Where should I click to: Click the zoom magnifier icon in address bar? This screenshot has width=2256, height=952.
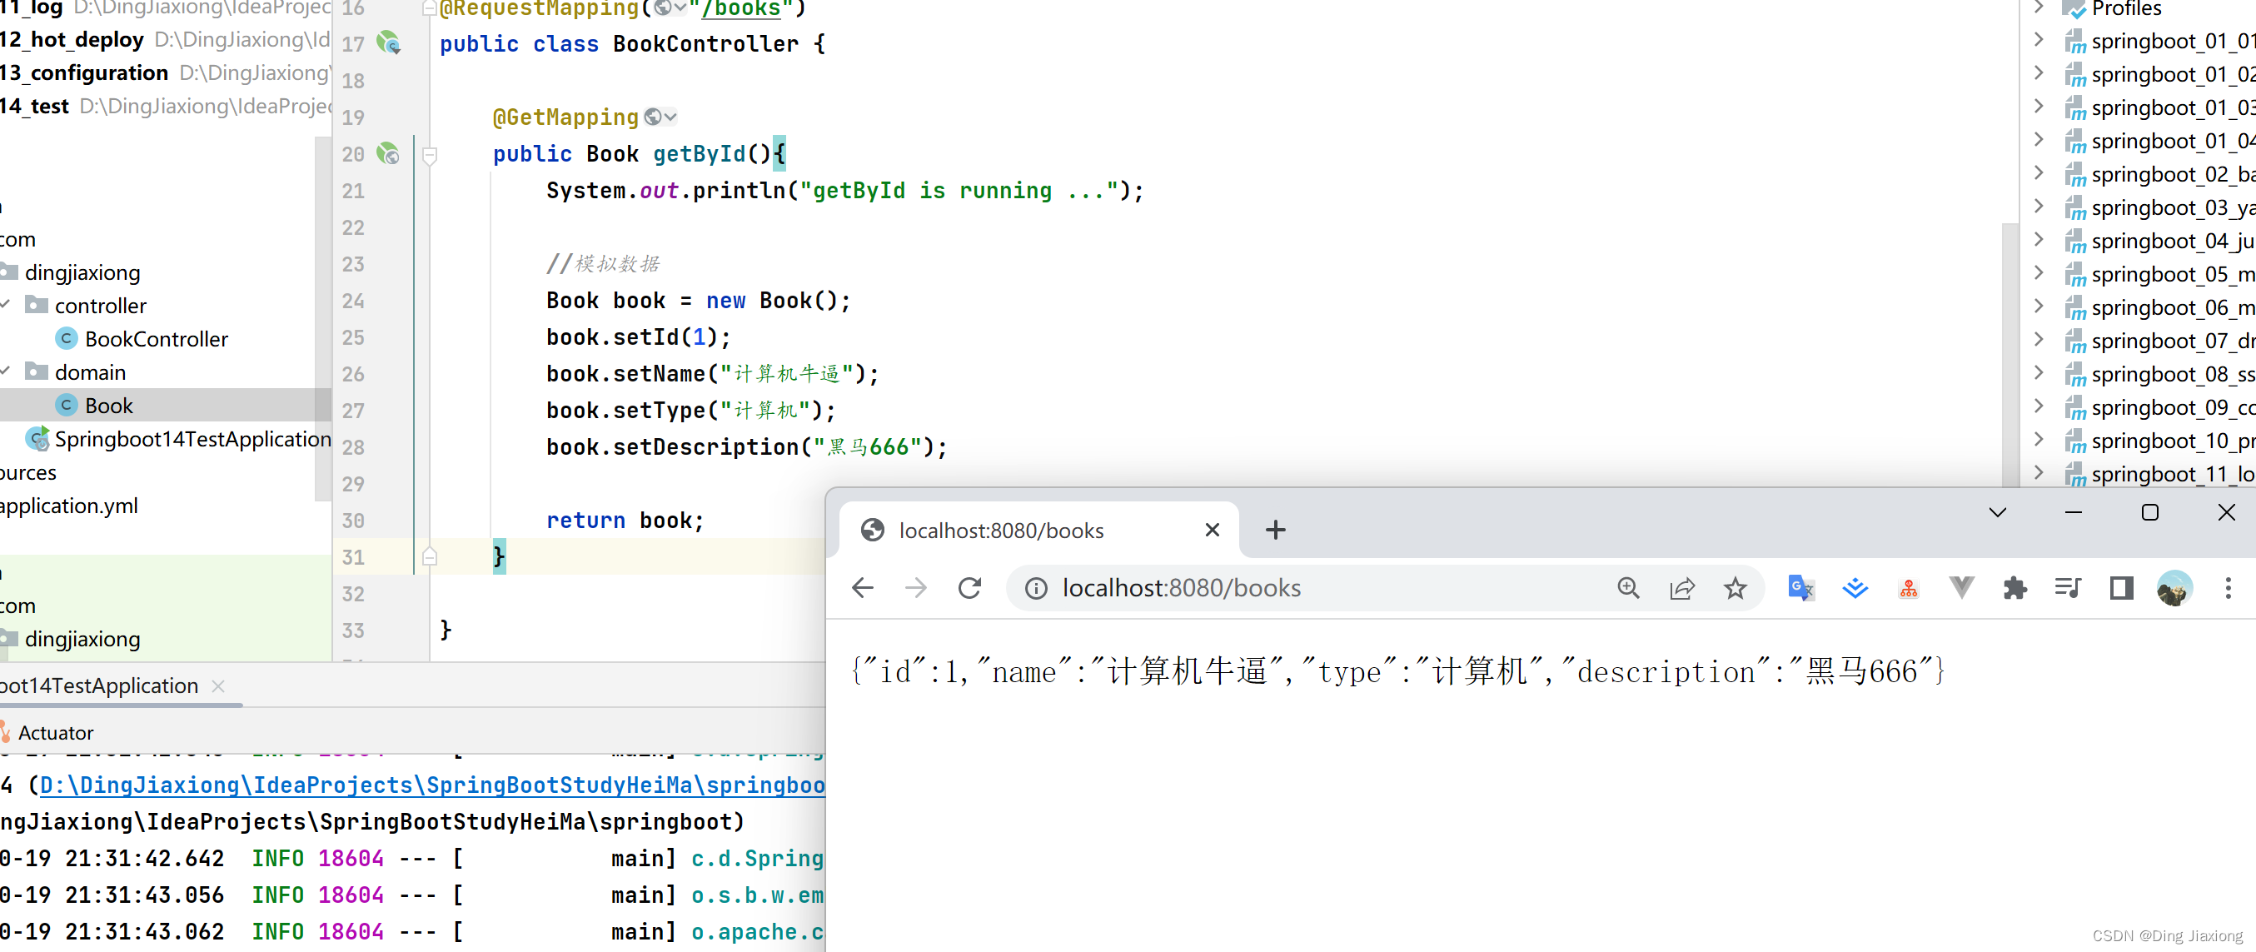1628,588
